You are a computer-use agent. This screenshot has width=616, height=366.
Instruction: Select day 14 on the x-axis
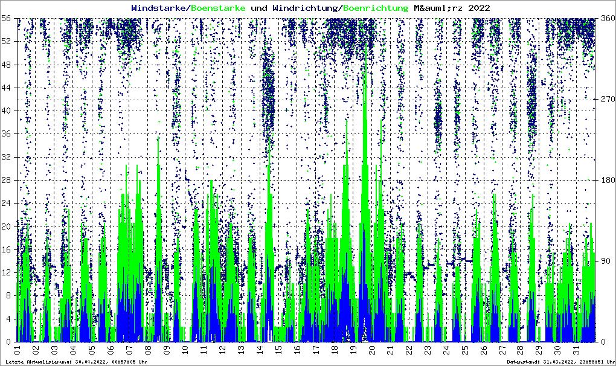click(x=260, y=350)
